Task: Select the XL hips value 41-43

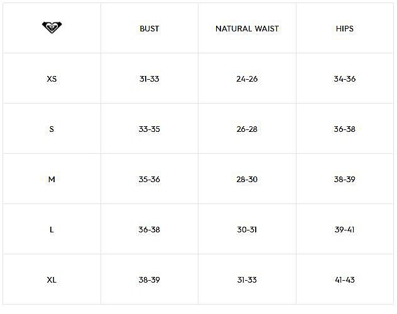Action: tap(345, 280)
